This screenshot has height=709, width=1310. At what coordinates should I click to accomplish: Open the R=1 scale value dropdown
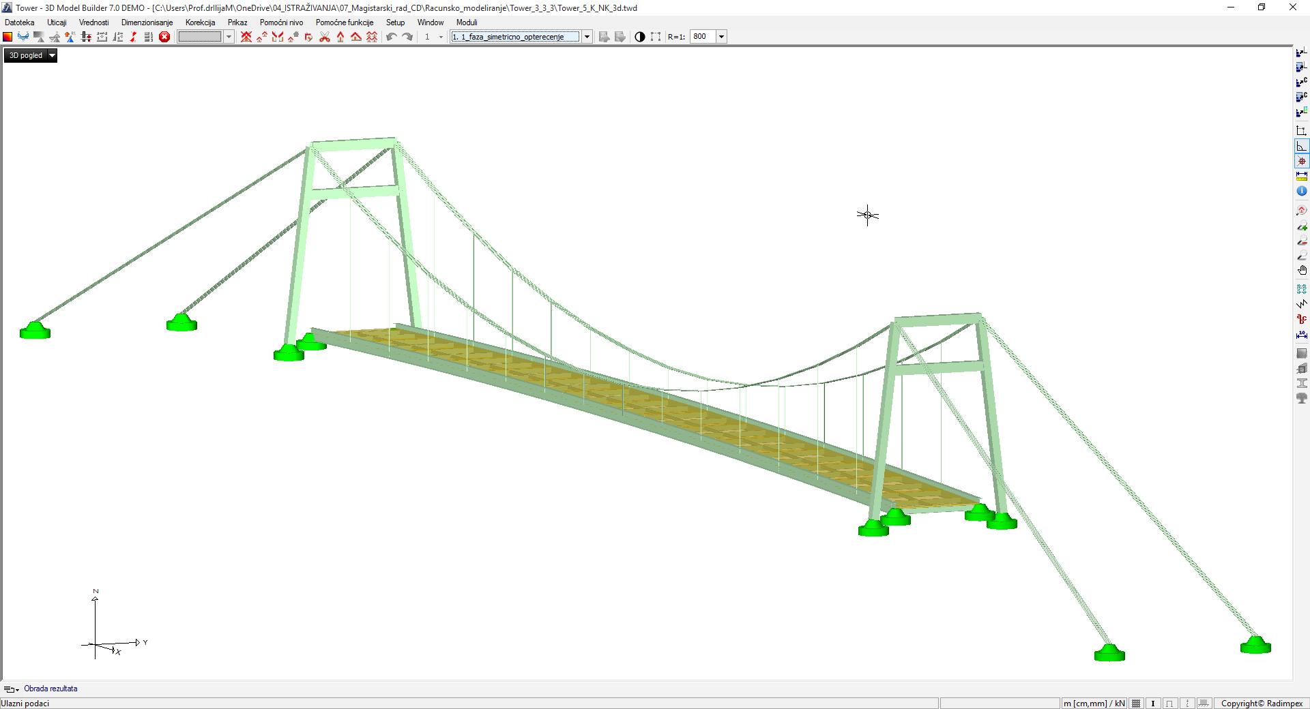(x=721, y=37)
